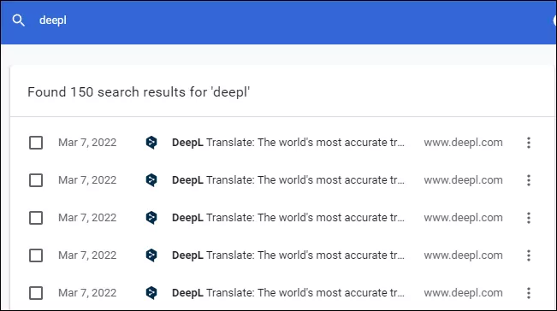The height and width of the screenshot is (311, 557).
Task: Click the magnifier search icon
Action: tap(19, 21)
